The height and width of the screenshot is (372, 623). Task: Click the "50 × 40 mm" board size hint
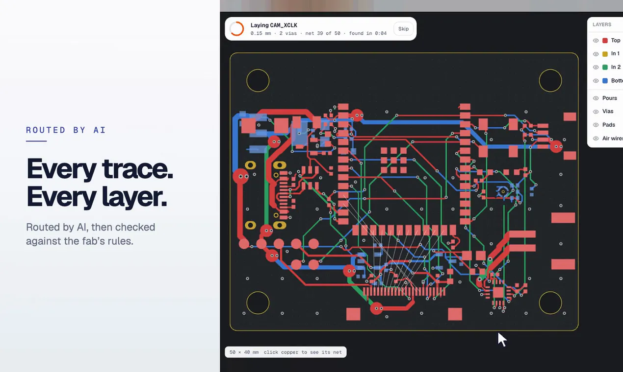pos(244,352)
